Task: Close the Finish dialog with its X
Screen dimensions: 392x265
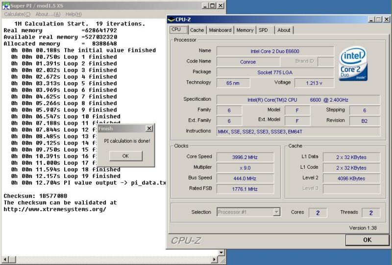Action: pos(149,129)
